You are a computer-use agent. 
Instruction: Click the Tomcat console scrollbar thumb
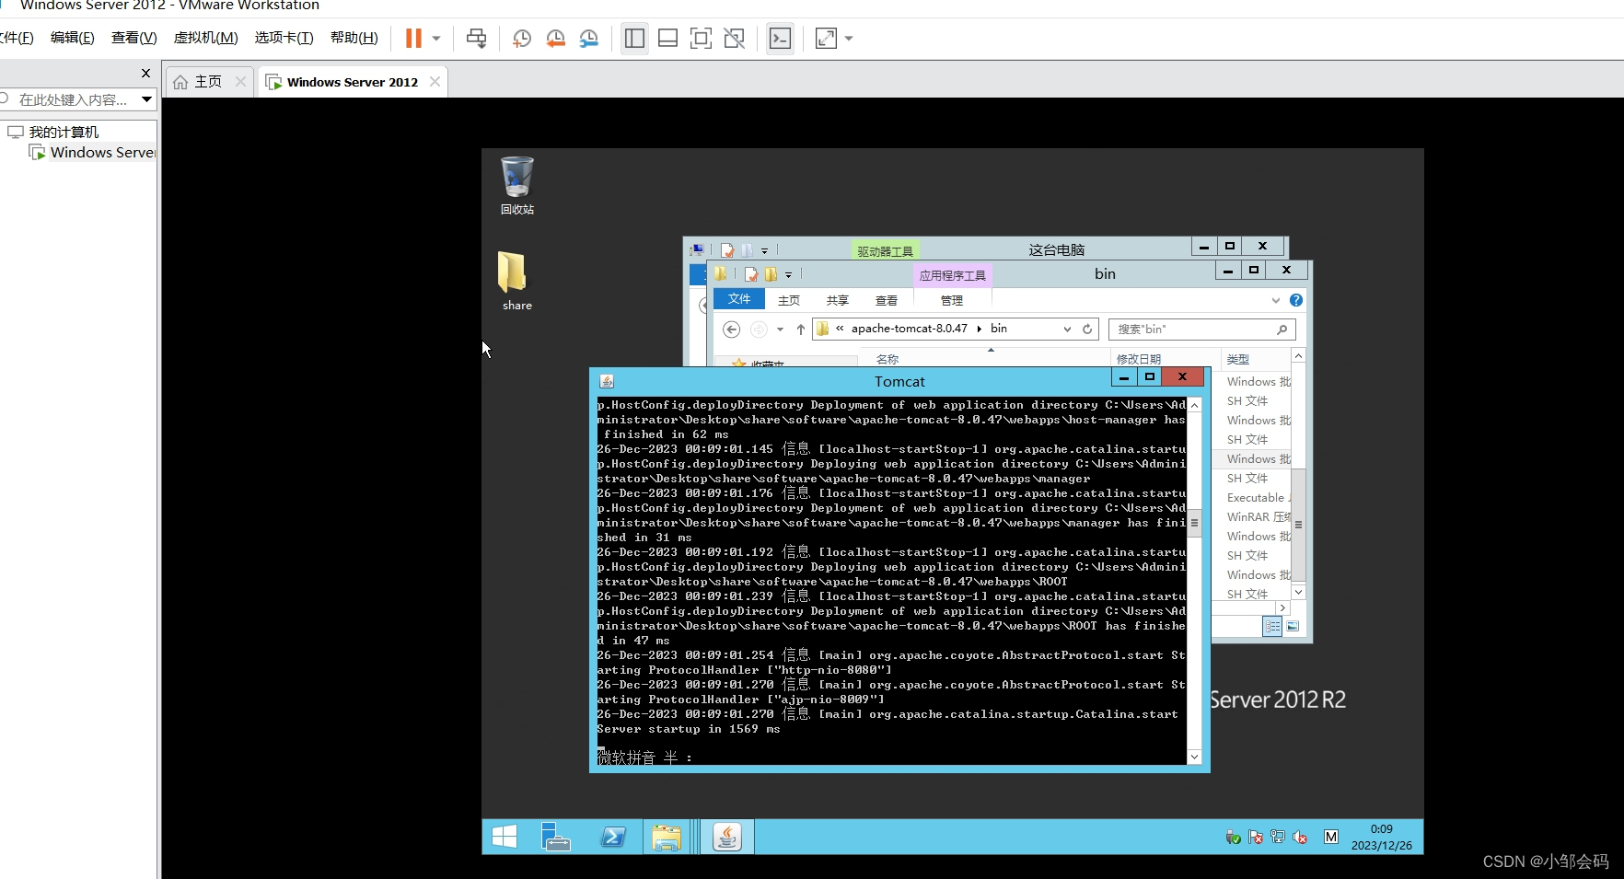click(1194, 522)
